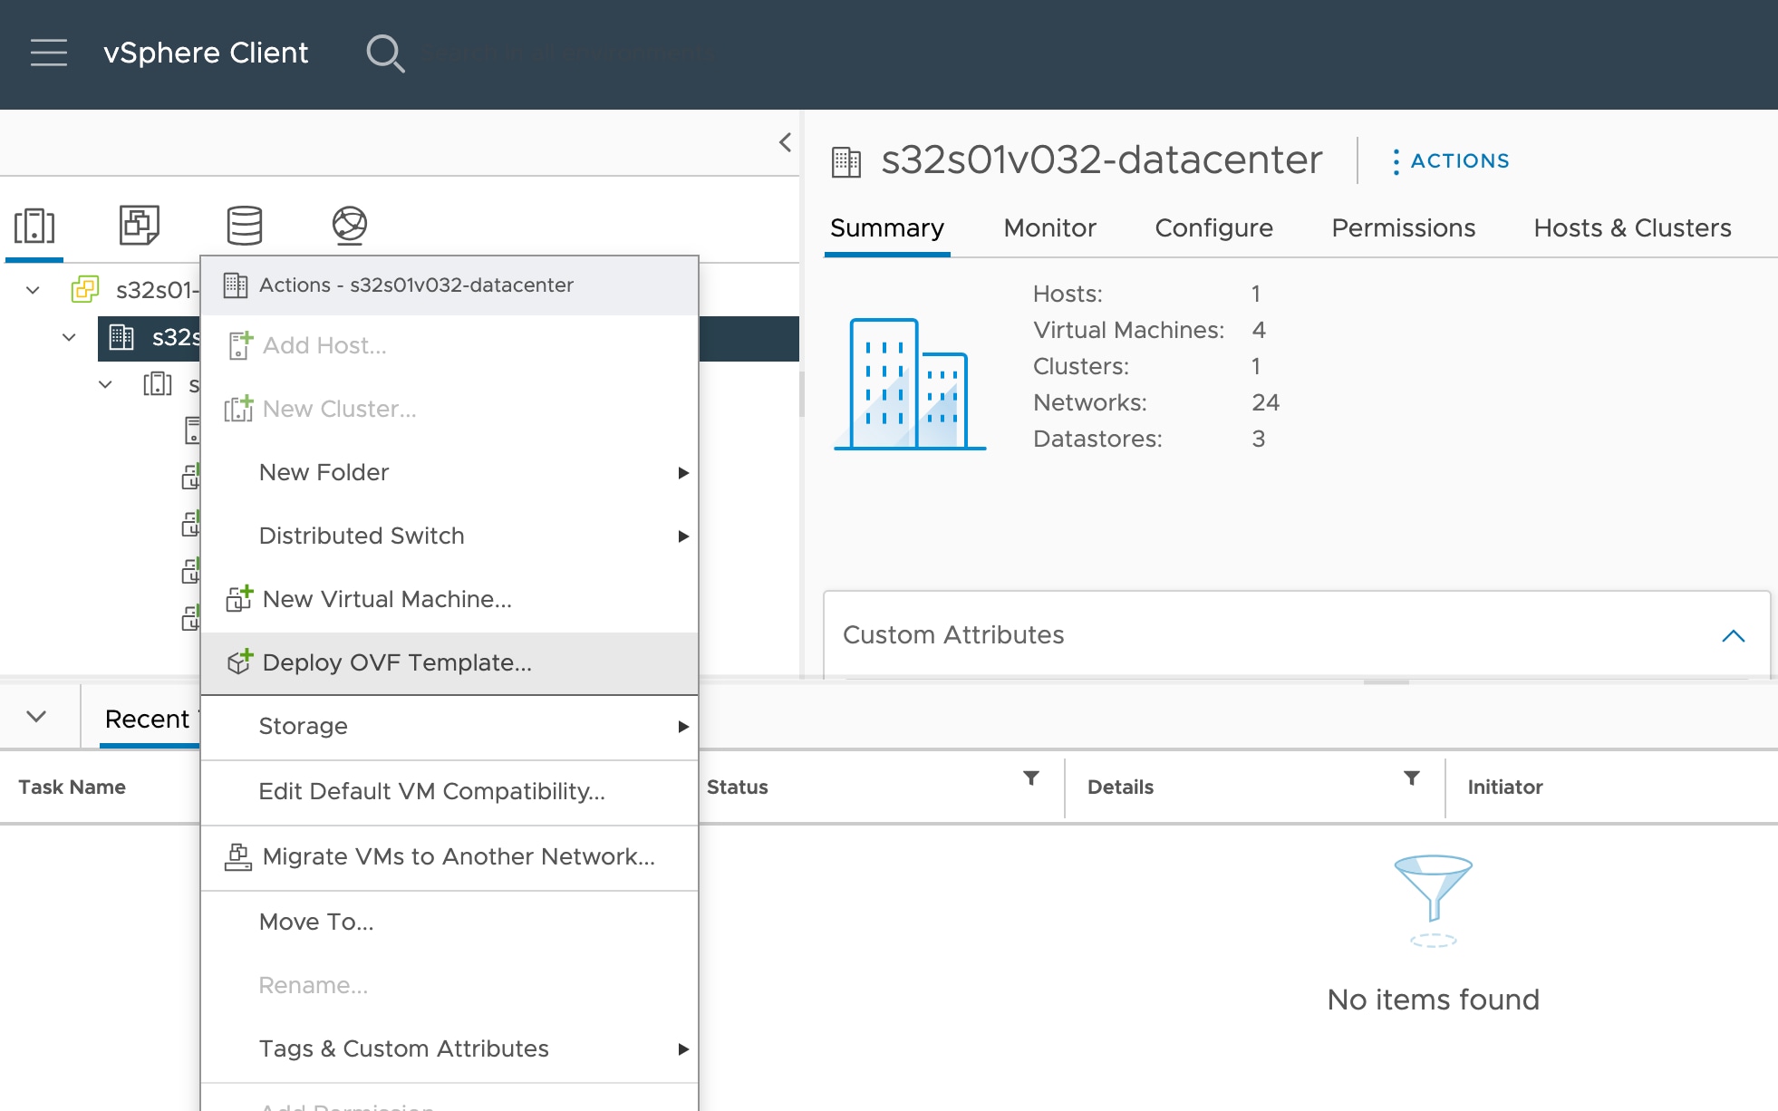Sort by Initiator column header
This screenshot has height=1111, width=1778.
(x=1505, y=787)
